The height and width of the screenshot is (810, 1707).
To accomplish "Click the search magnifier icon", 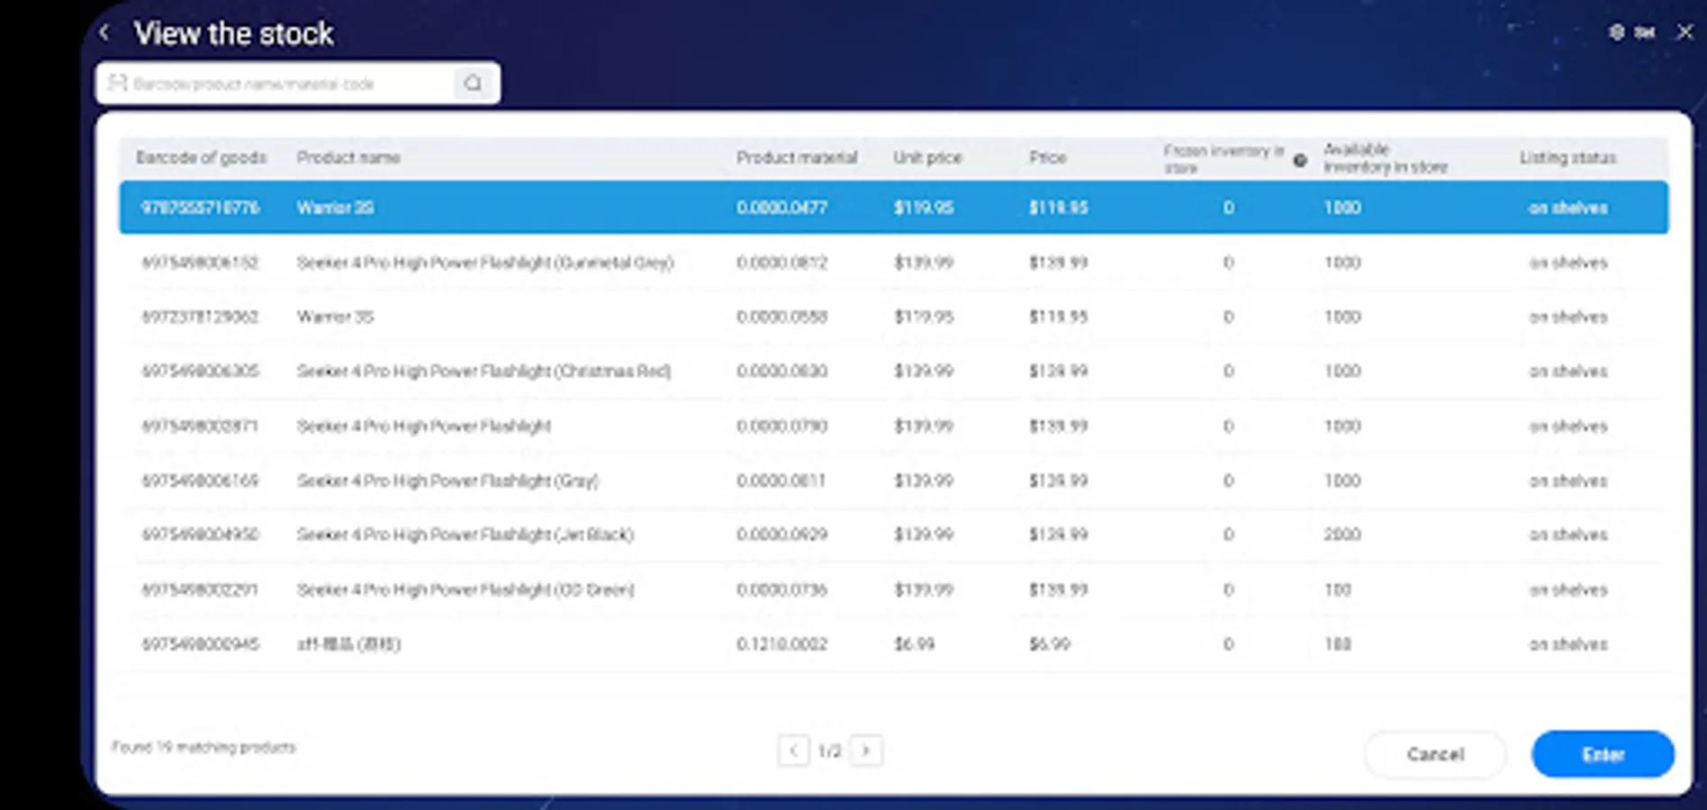I will point(474,83).
